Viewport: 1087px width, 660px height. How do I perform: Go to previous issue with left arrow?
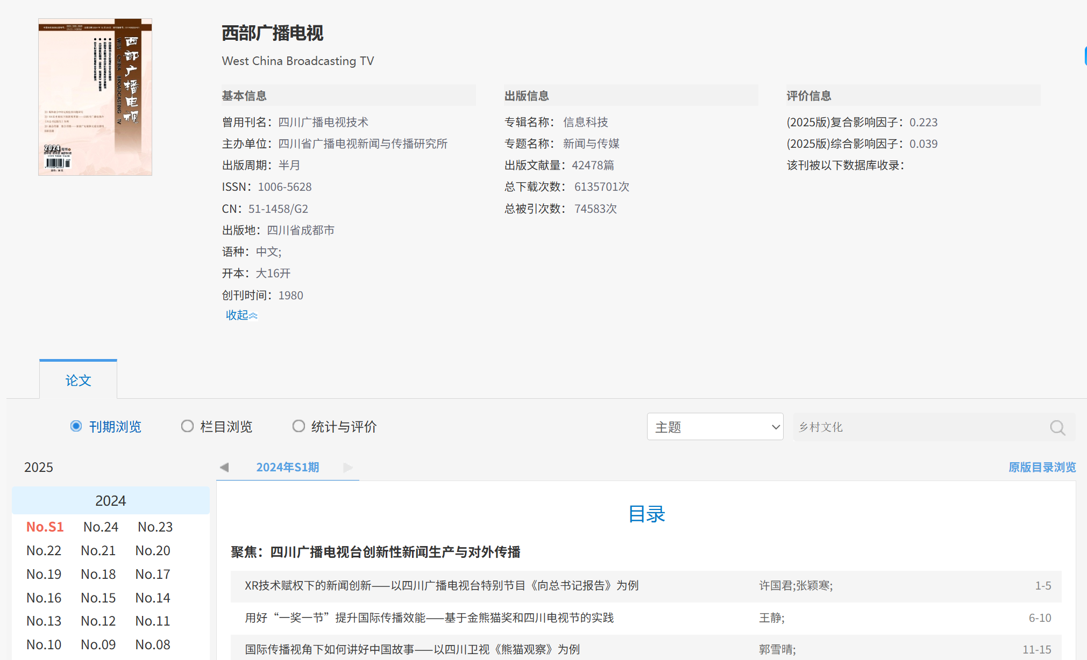(224, 467)
